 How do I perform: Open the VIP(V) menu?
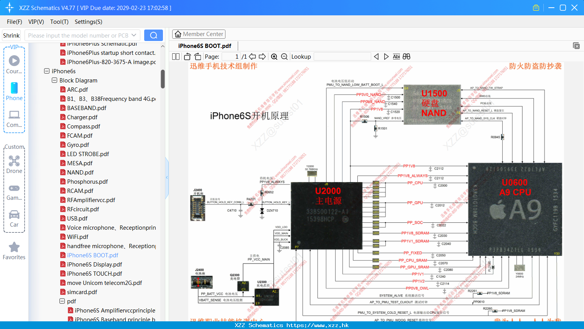pos(36,22)
